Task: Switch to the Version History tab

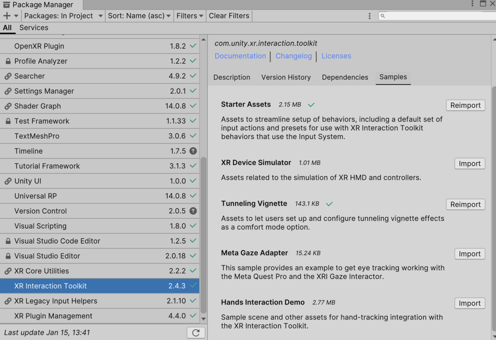Action: coord(286,77)
